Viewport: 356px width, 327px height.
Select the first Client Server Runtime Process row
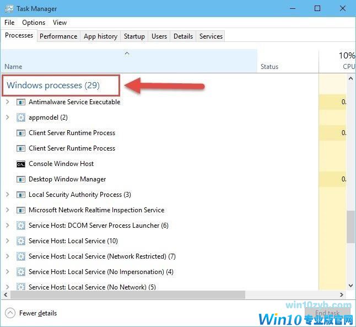point(72,133)
